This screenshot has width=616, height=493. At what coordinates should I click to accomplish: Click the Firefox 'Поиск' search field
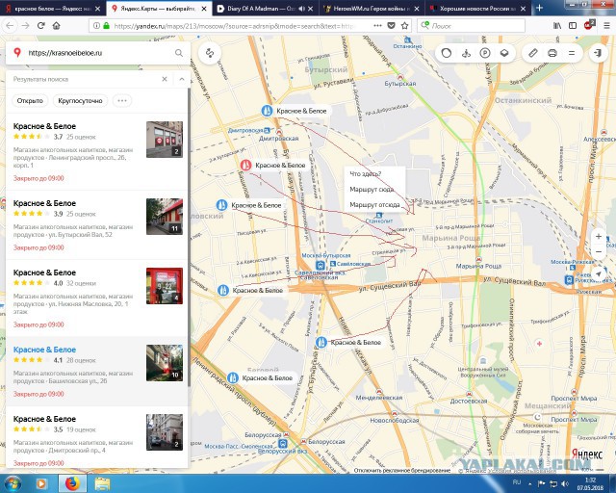click(x=472, y=26)
